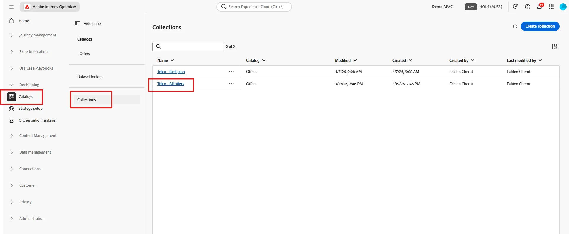The width and height of the screenshot is (569, 234).
Task: Open the hamburger navigation menu
Action: [x=12, y=7]
